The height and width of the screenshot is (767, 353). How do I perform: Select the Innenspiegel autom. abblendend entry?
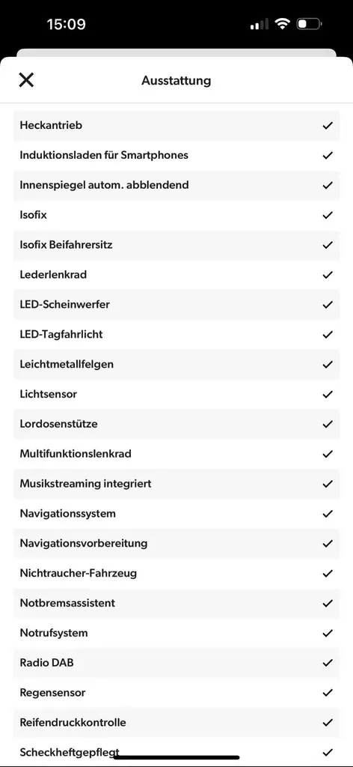(176, 186)
